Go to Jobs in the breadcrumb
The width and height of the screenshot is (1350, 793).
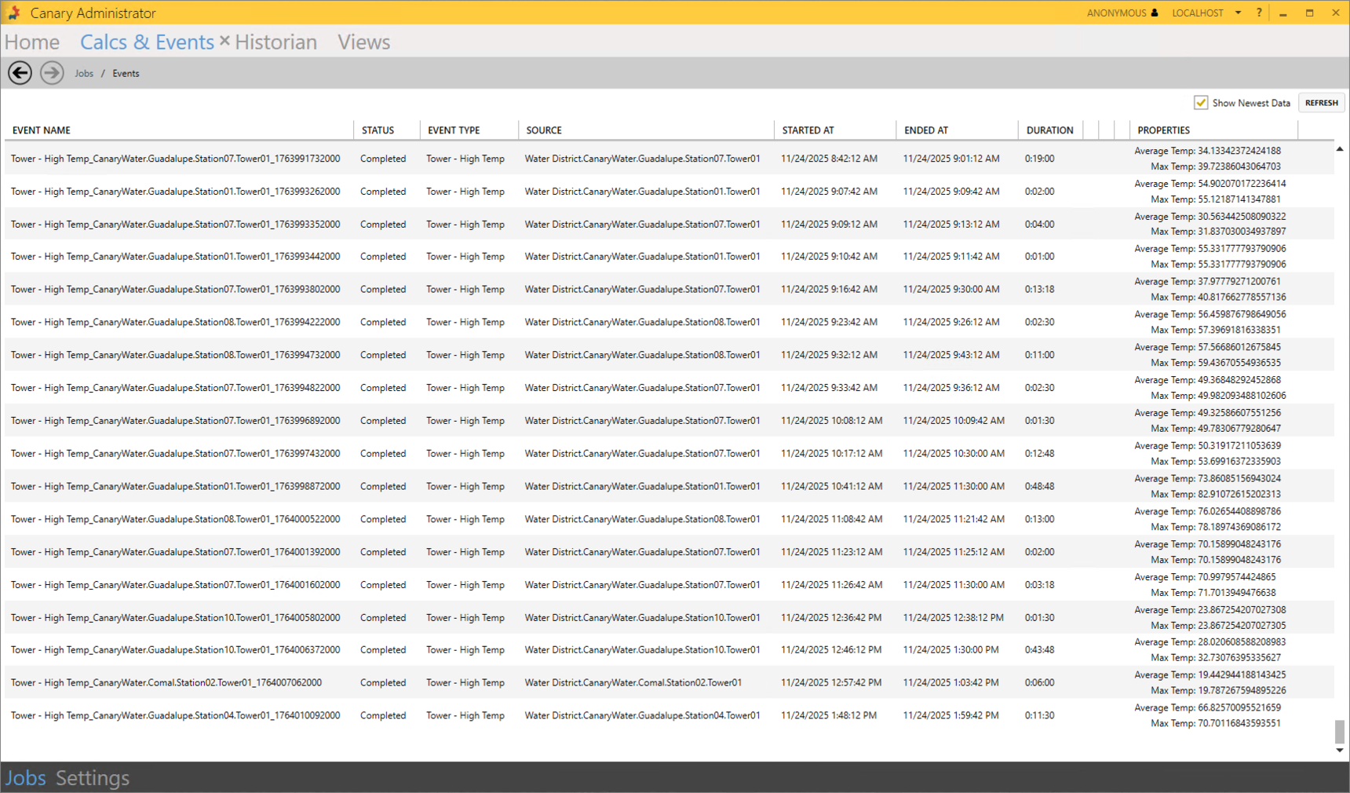tap(84, 74)
